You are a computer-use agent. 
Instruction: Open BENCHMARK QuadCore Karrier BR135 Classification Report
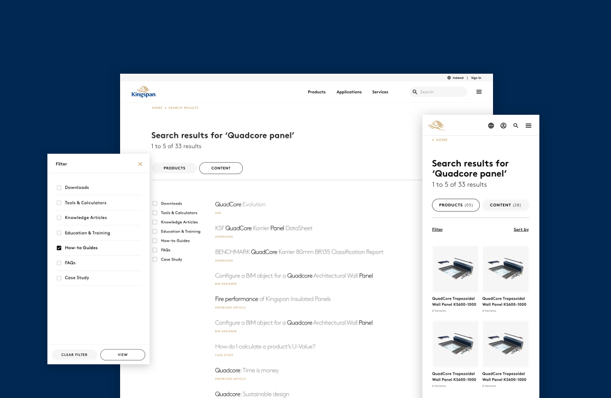pyautogui.click(x=299, y=252)
